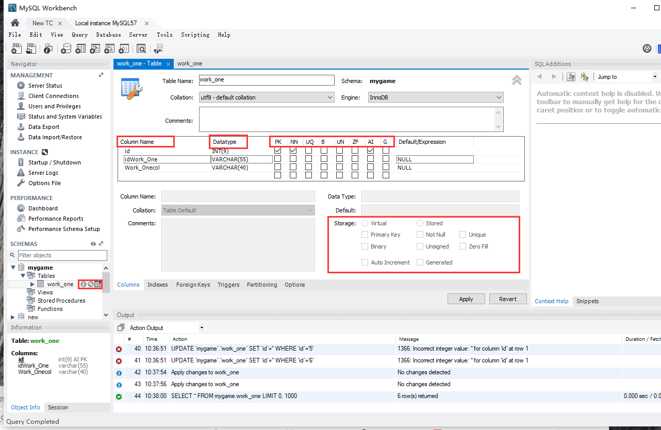
Task: Open the column Collation Table Default dropdown
Action: click(238, 210)
